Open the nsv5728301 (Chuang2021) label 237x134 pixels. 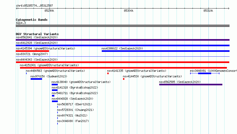[75, 110]
